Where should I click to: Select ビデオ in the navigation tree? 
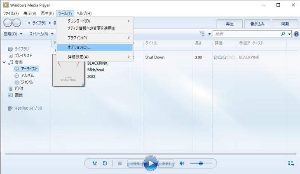(16, 88)
